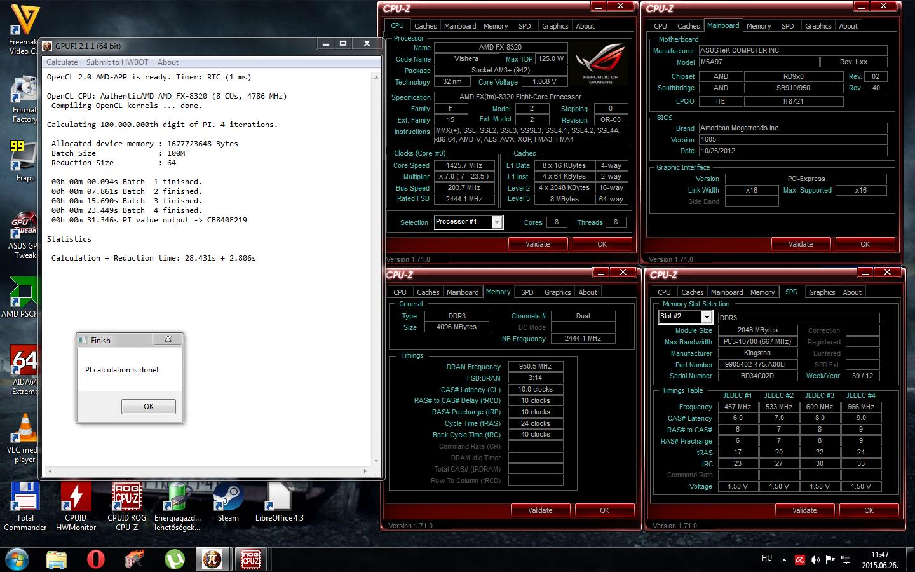Click OK in the Memory window

(604, 510)
